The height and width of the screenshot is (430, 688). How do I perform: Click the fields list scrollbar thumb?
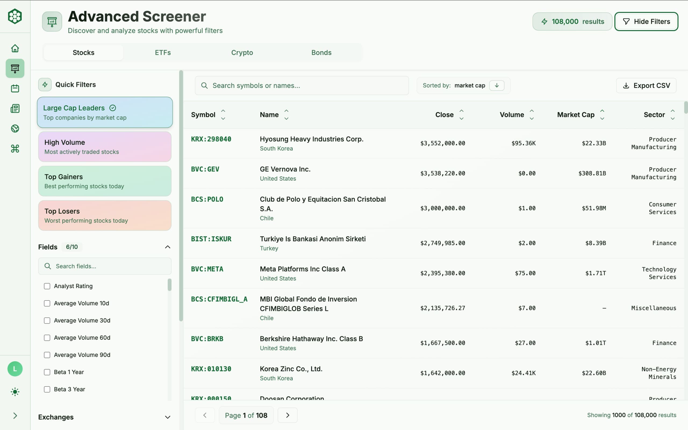[x=169, y=285]
